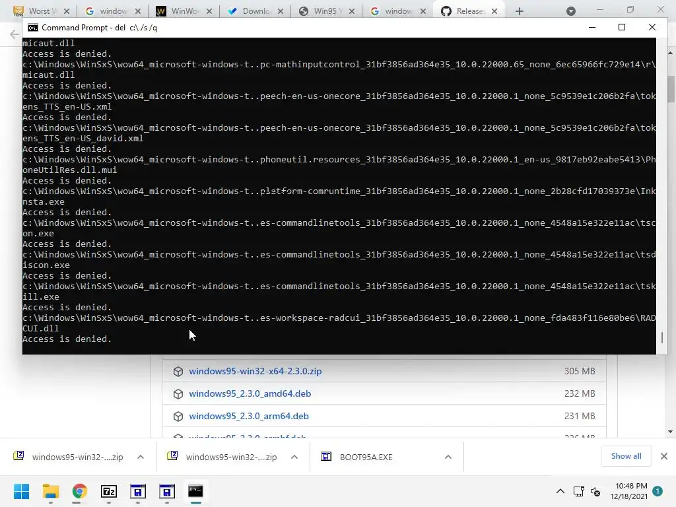Close the GitHub Release tab

click(x=494, y=11)
